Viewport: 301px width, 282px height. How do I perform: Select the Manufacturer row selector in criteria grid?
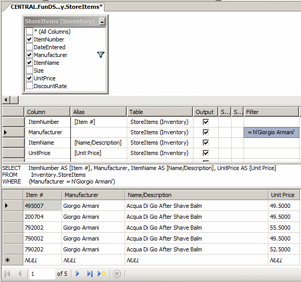13,132
